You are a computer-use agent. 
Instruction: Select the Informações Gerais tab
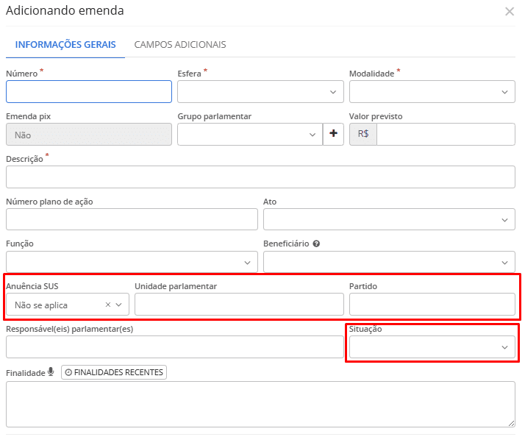click(x=65, y=44)
